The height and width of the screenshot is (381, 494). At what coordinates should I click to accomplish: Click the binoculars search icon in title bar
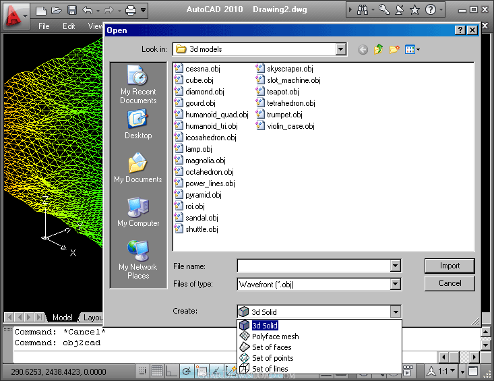(x=363, y=10)
